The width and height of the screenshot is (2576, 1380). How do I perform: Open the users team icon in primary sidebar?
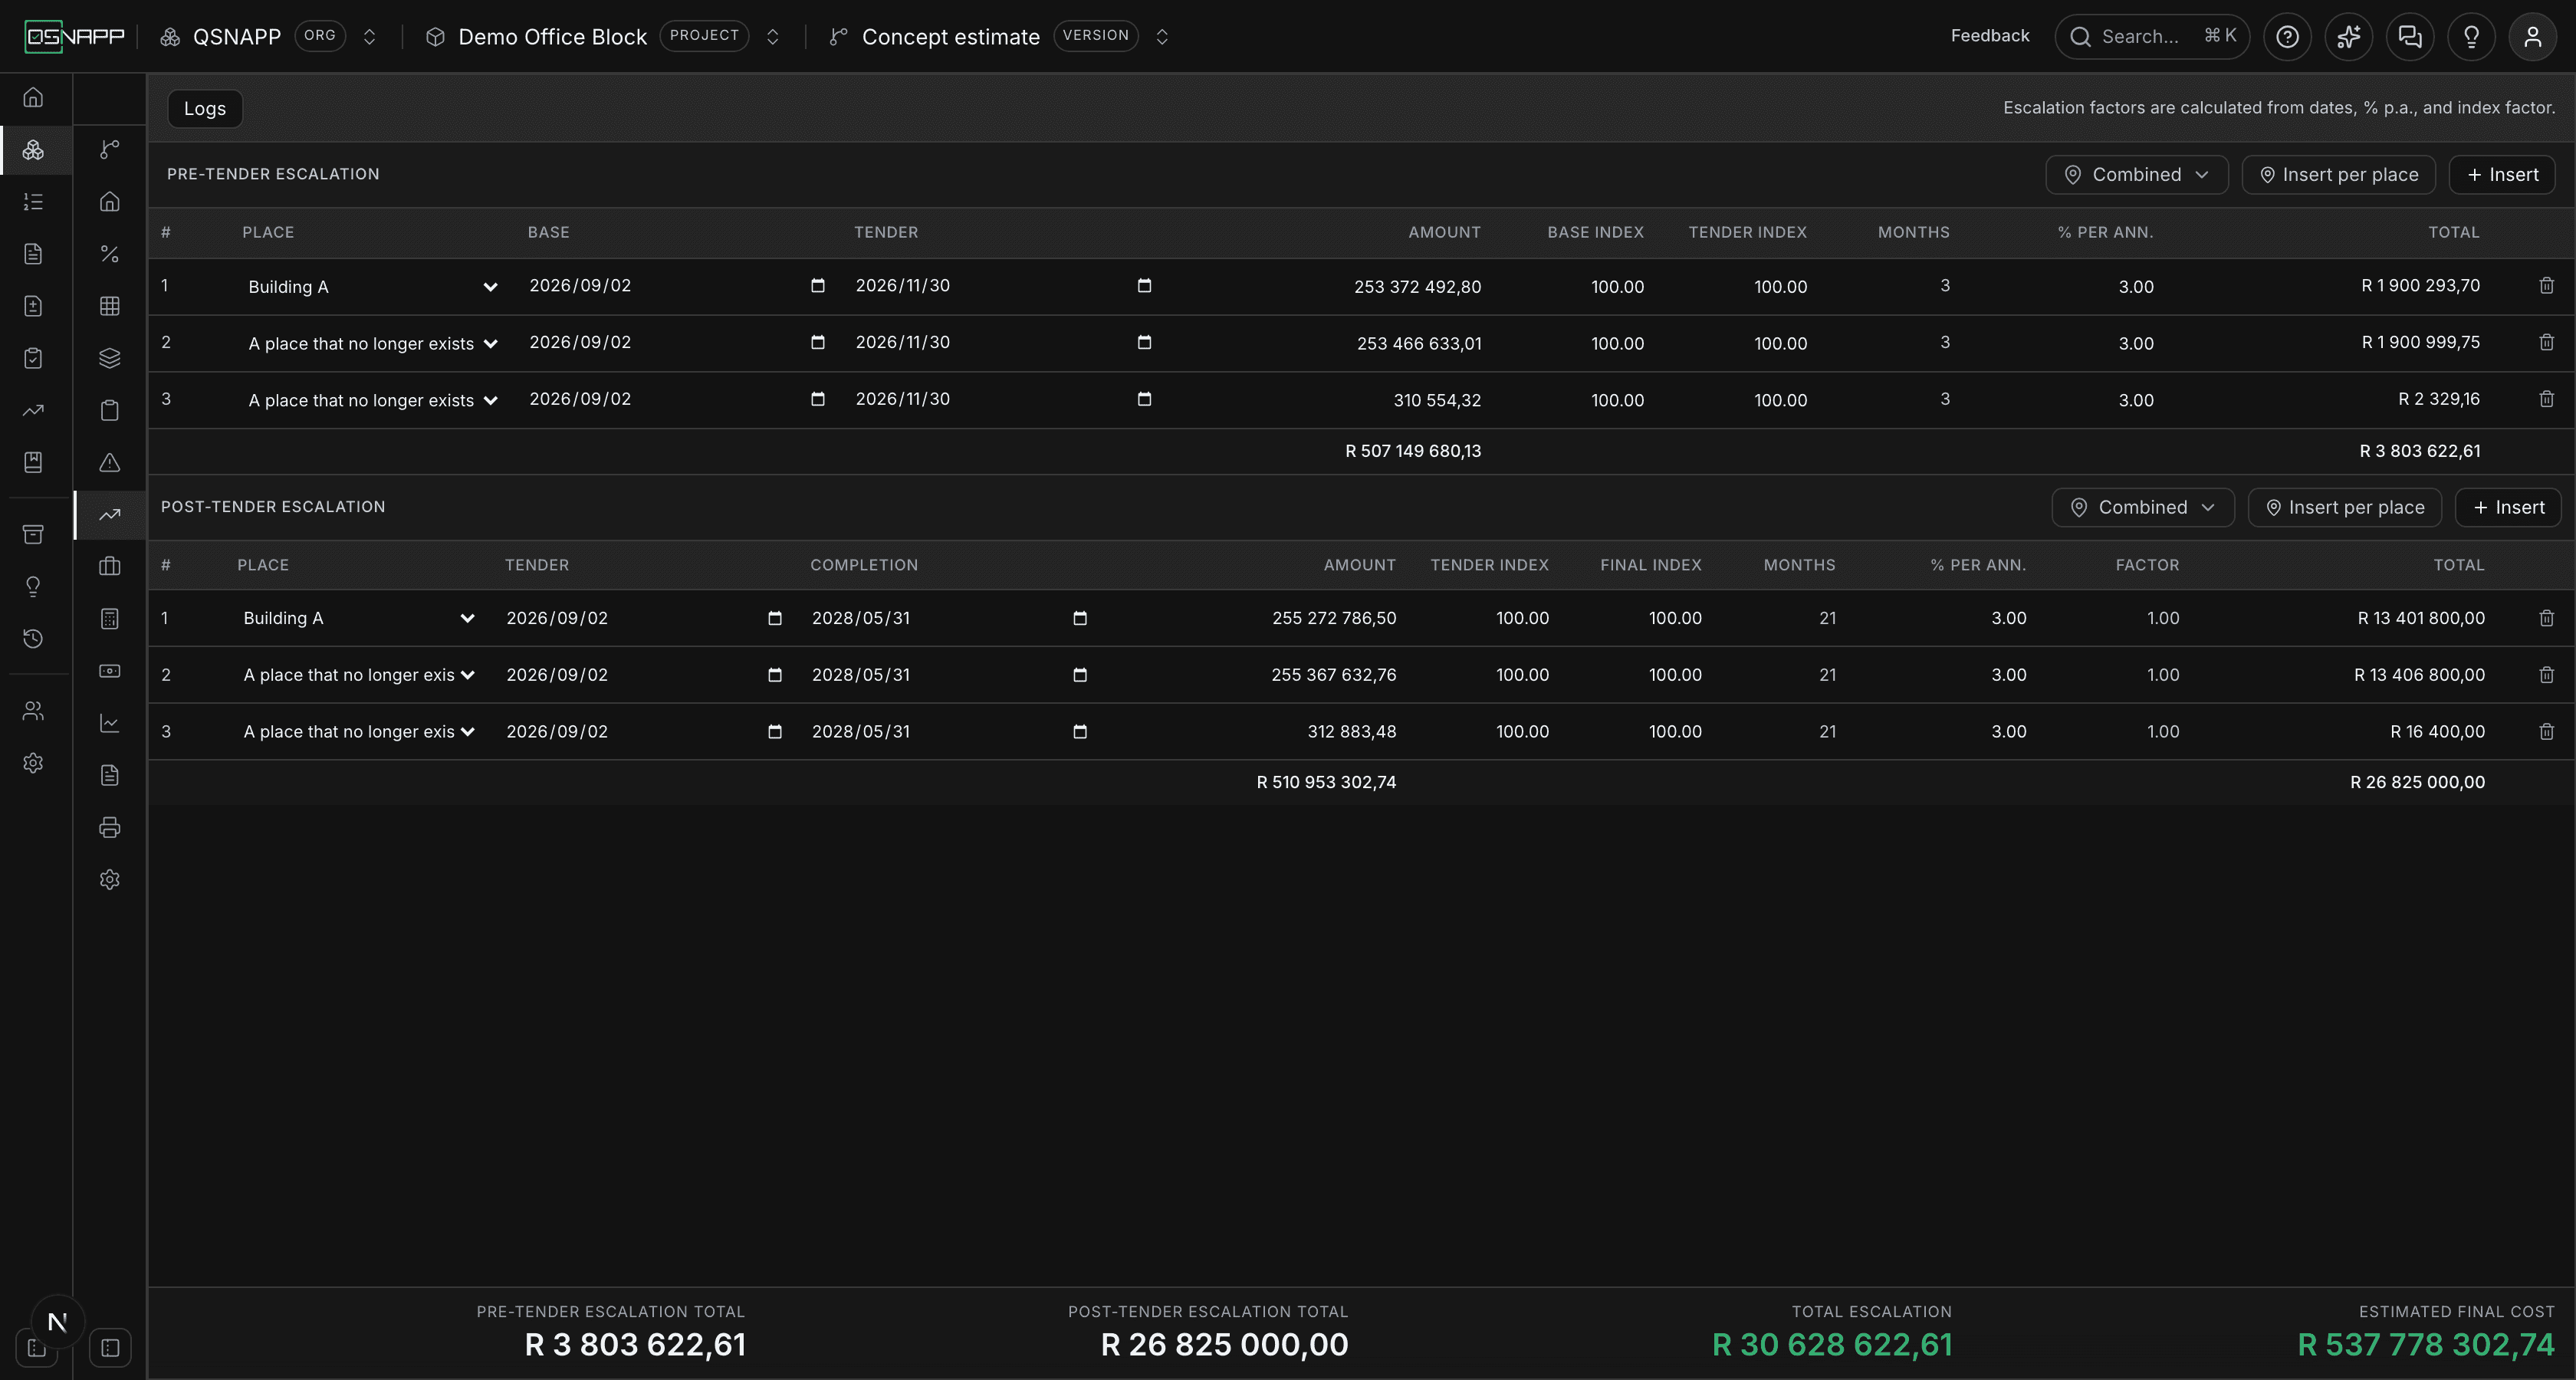coord(33,711)
